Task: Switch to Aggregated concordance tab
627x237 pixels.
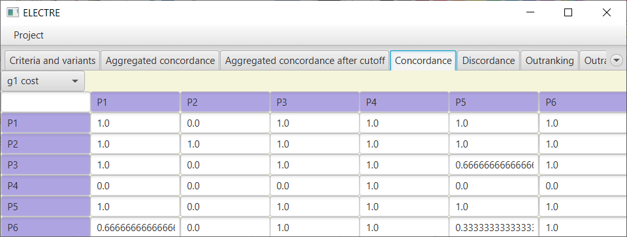Action: pos(160,61)
